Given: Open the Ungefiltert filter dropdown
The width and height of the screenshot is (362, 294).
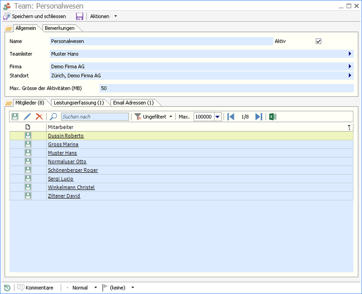Looking at the screenshot, I should pyautogui.click(x=153, y=116).
